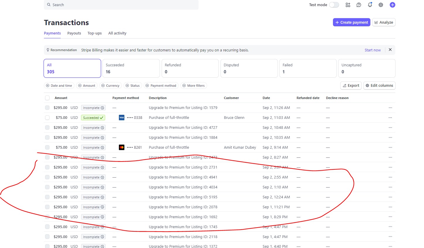
Task: Click the Create payment button
Action: (x=351, y=22)
